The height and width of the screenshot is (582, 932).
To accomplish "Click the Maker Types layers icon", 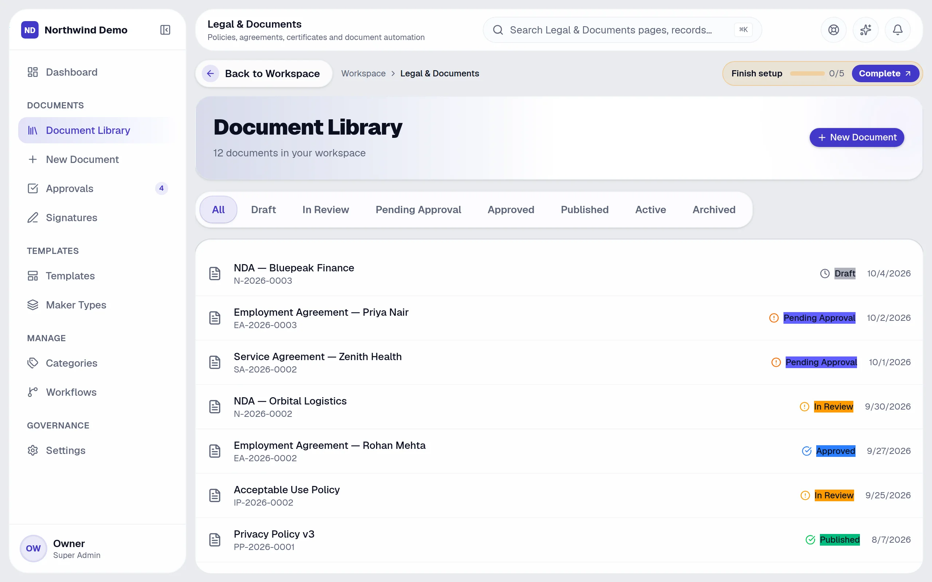I will coord(33,305).
